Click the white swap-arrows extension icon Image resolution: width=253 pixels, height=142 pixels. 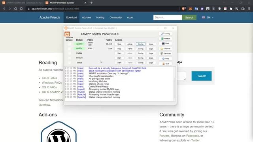point(208,9)
